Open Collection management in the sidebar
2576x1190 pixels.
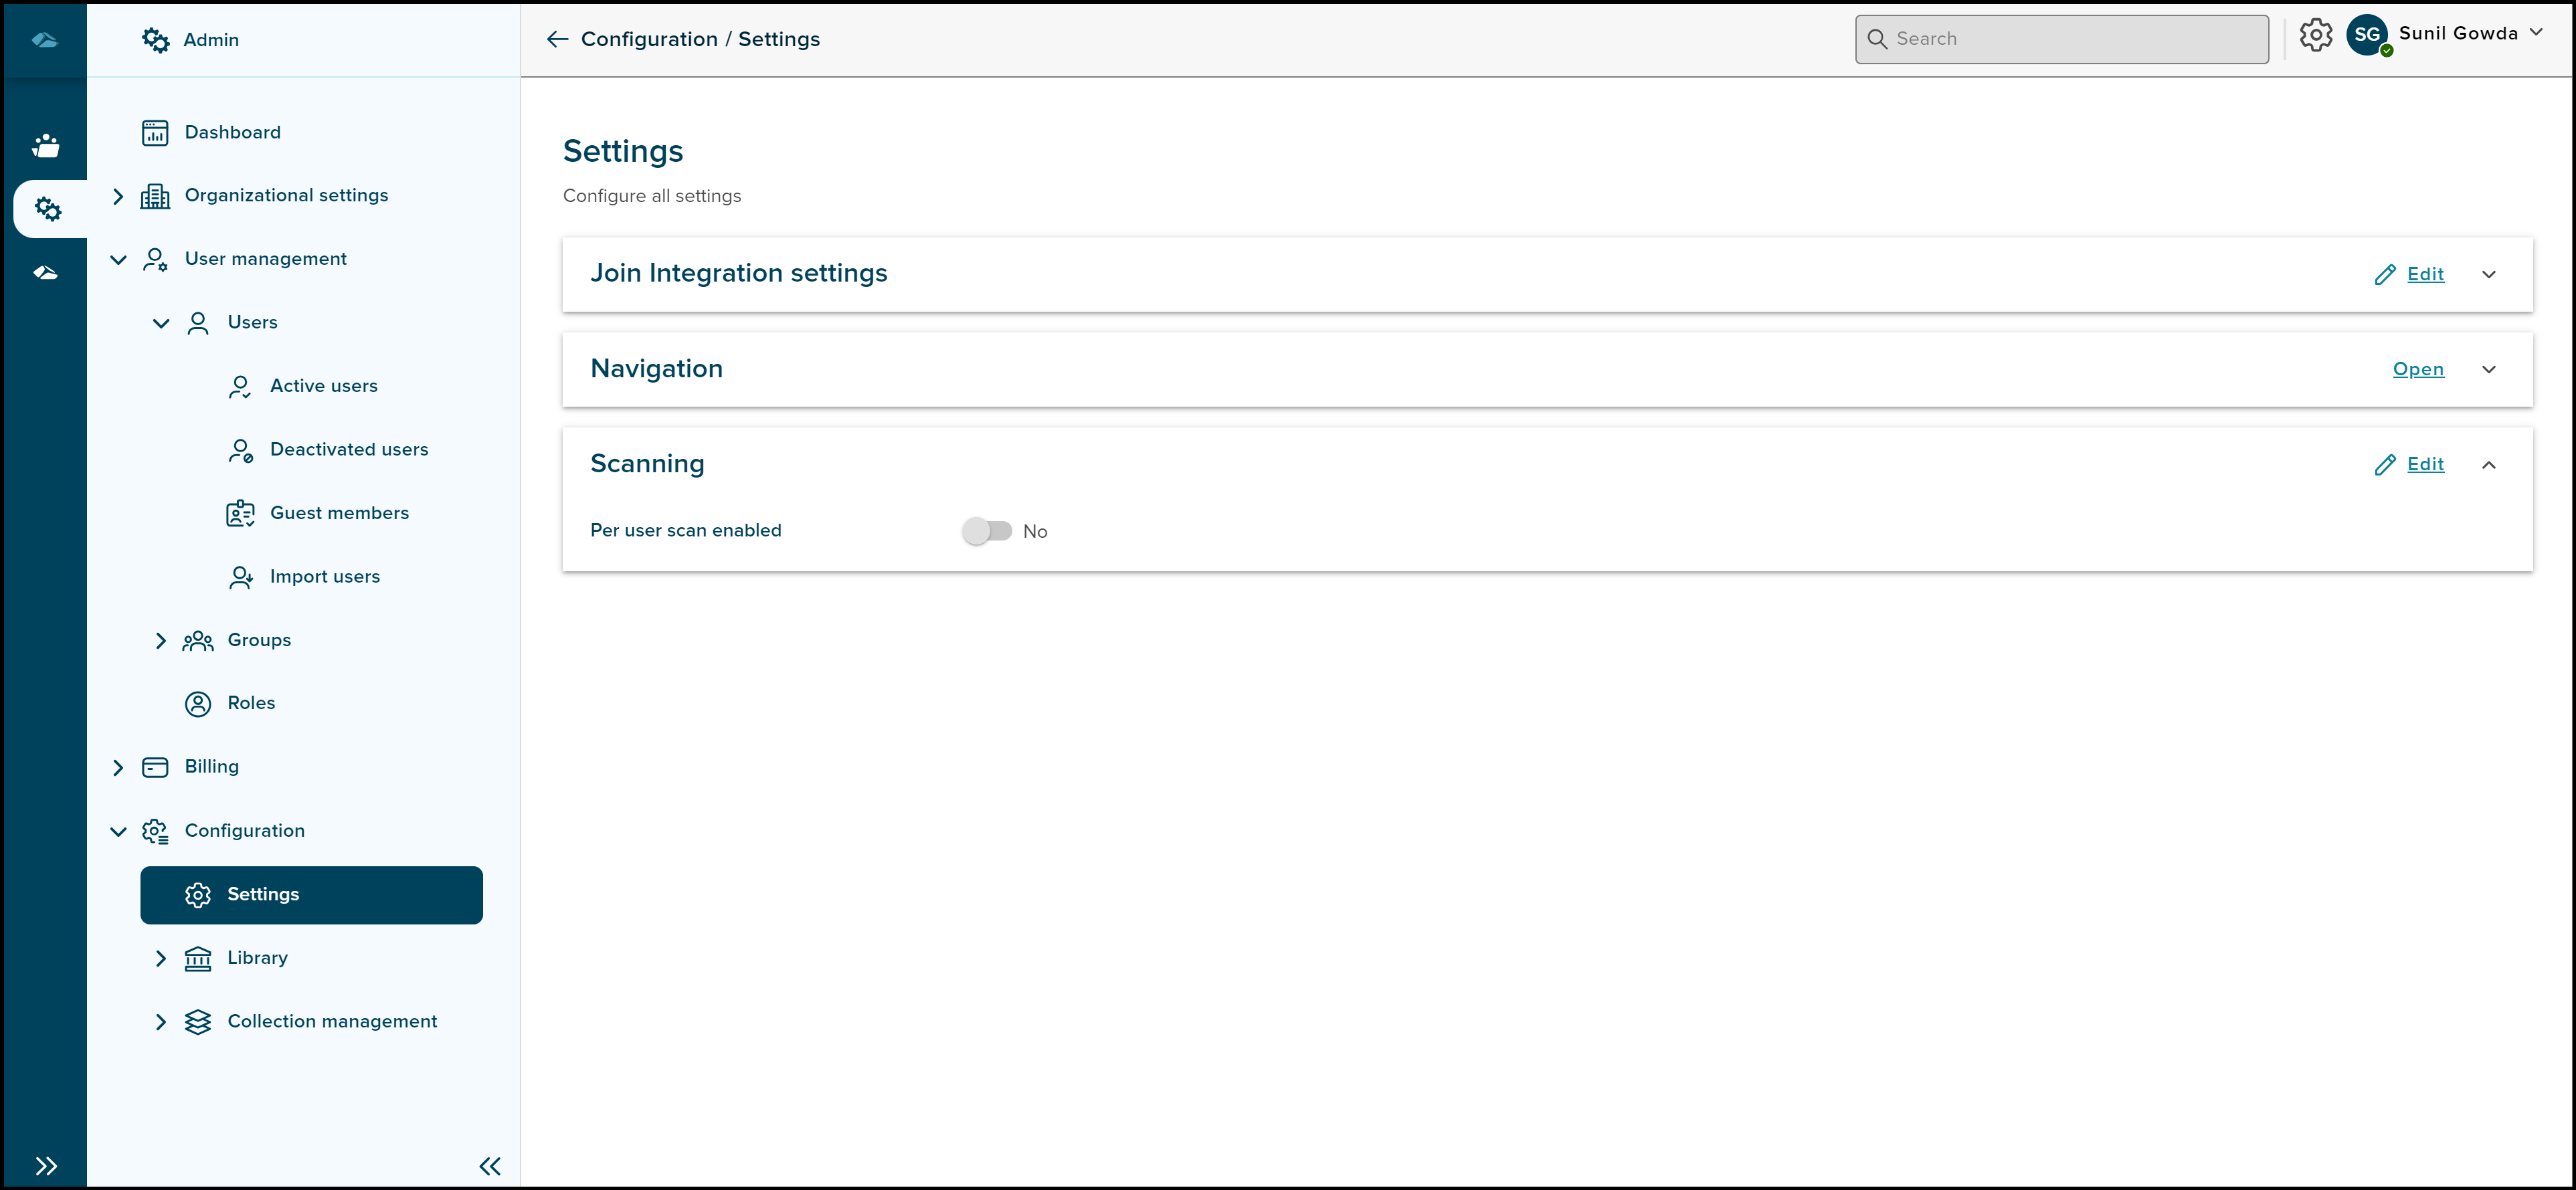tap(333, 1021)
